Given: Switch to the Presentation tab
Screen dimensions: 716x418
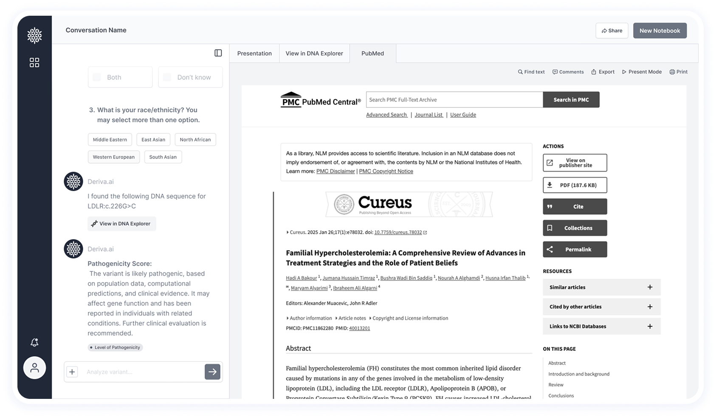Looking at the screenshot, I should (x=254, y=54).
